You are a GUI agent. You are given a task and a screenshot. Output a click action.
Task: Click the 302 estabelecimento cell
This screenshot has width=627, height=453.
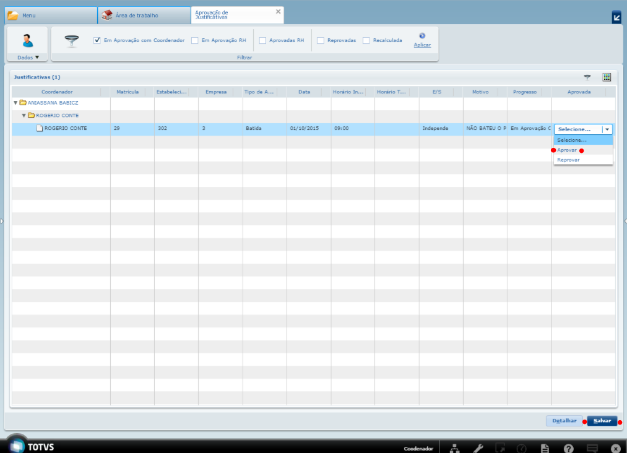pyautogui.click(x=176, y=128)
